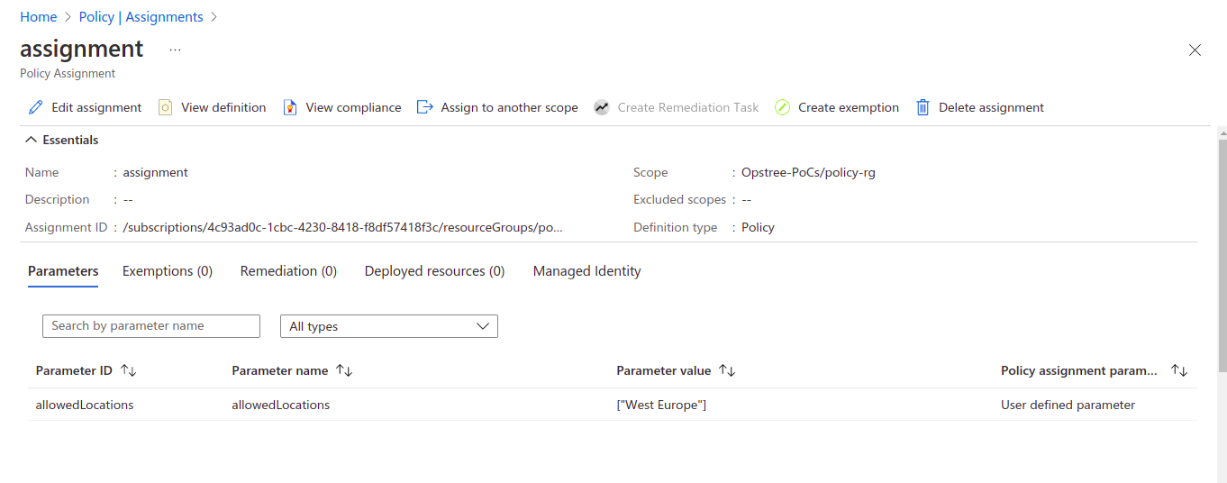Collapse the Essentials section
Viewport: 1227px width, 483px height.
[x=32, y=140]
